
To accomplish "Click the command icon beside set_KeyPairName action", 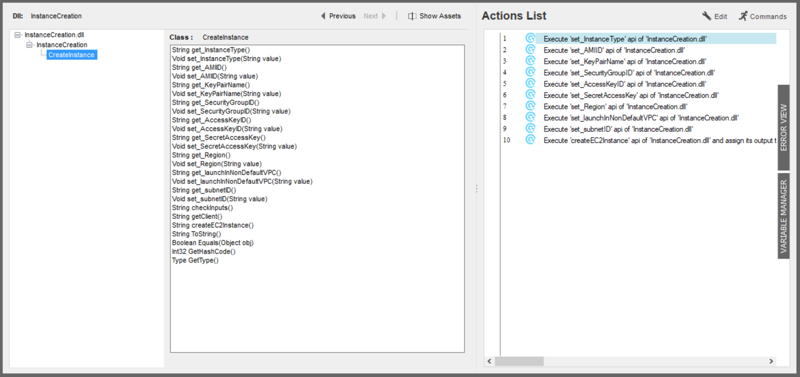I will tap(530, 61).
